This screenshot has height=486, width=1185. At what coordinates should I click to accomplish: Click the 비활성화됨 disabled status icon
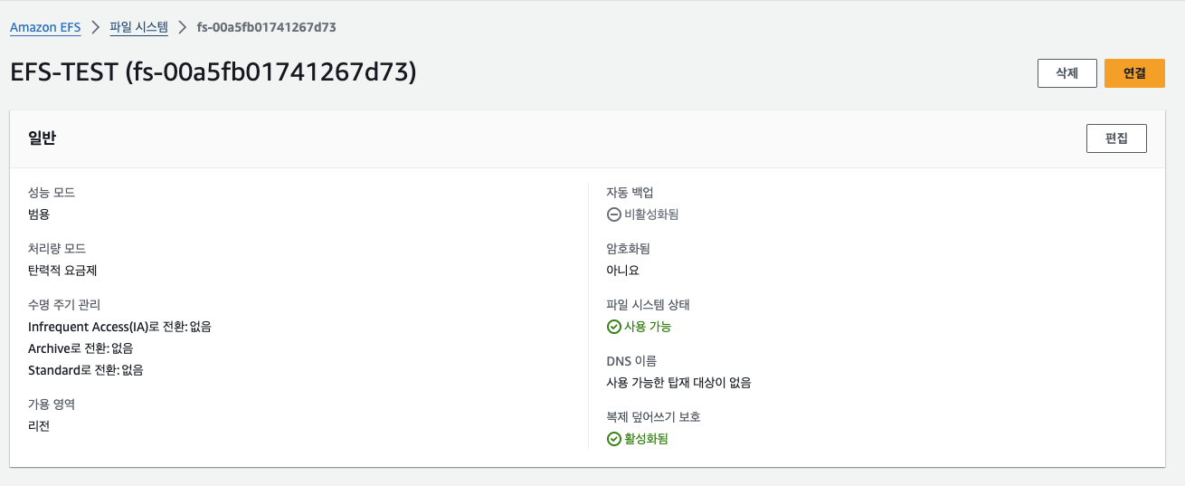pos(613,214)
